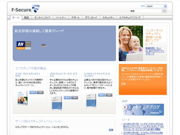Click BUY under Internet Security 2010
Image resolution: width=180 pixels, height=135 pixels.
[x=33, y=92]
